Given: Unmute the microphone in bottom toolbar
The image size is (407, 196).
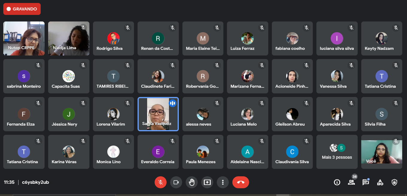Looking at the screenshot, I should pos(161,182).
